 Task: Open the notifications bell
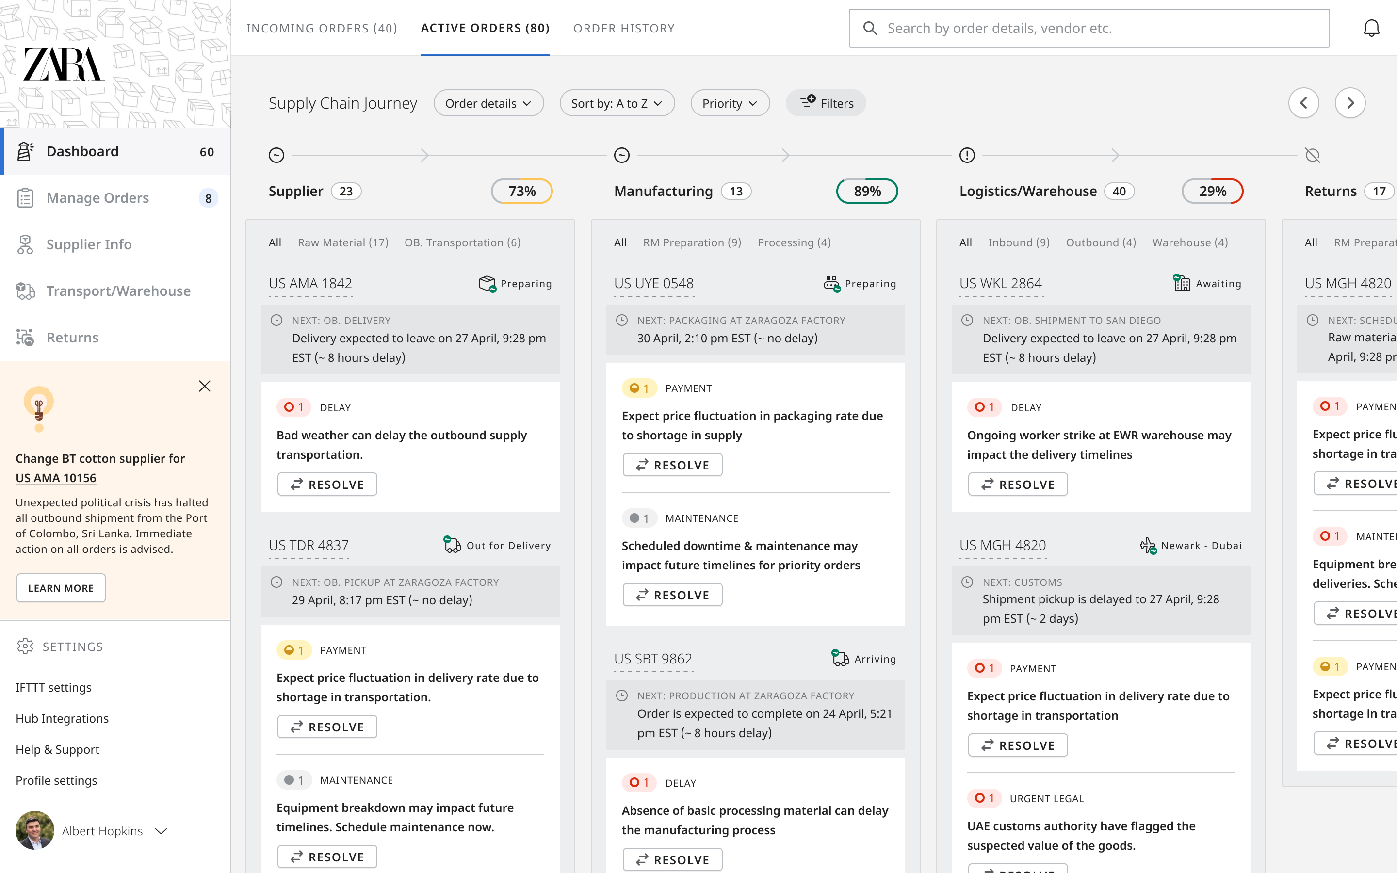(x=1371, y=28)
